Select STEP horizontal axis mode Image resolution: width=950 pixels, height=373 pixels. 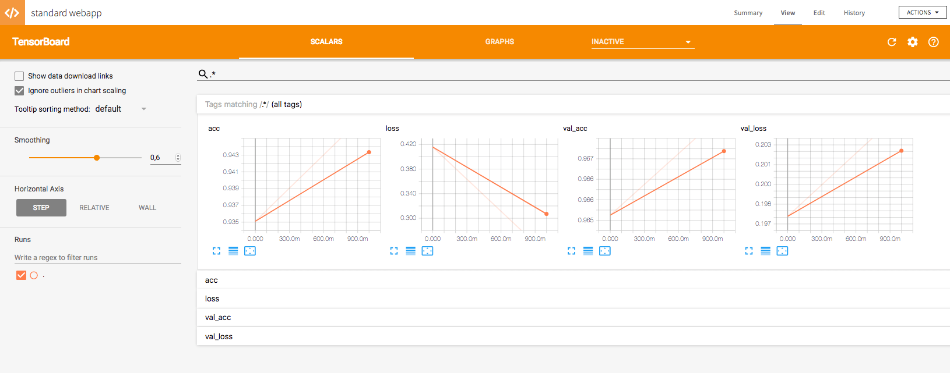click(41, 208)
